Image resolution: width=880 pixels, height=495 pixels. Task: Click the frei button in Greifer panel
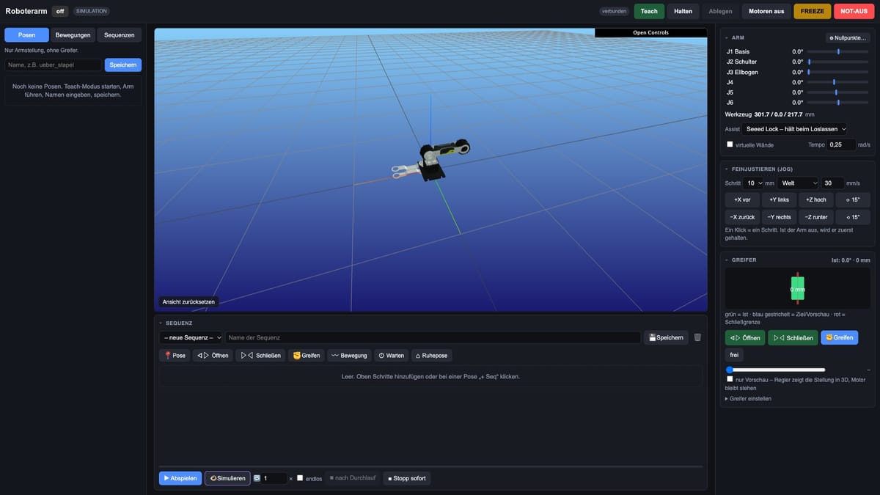(x=733, y=354)
